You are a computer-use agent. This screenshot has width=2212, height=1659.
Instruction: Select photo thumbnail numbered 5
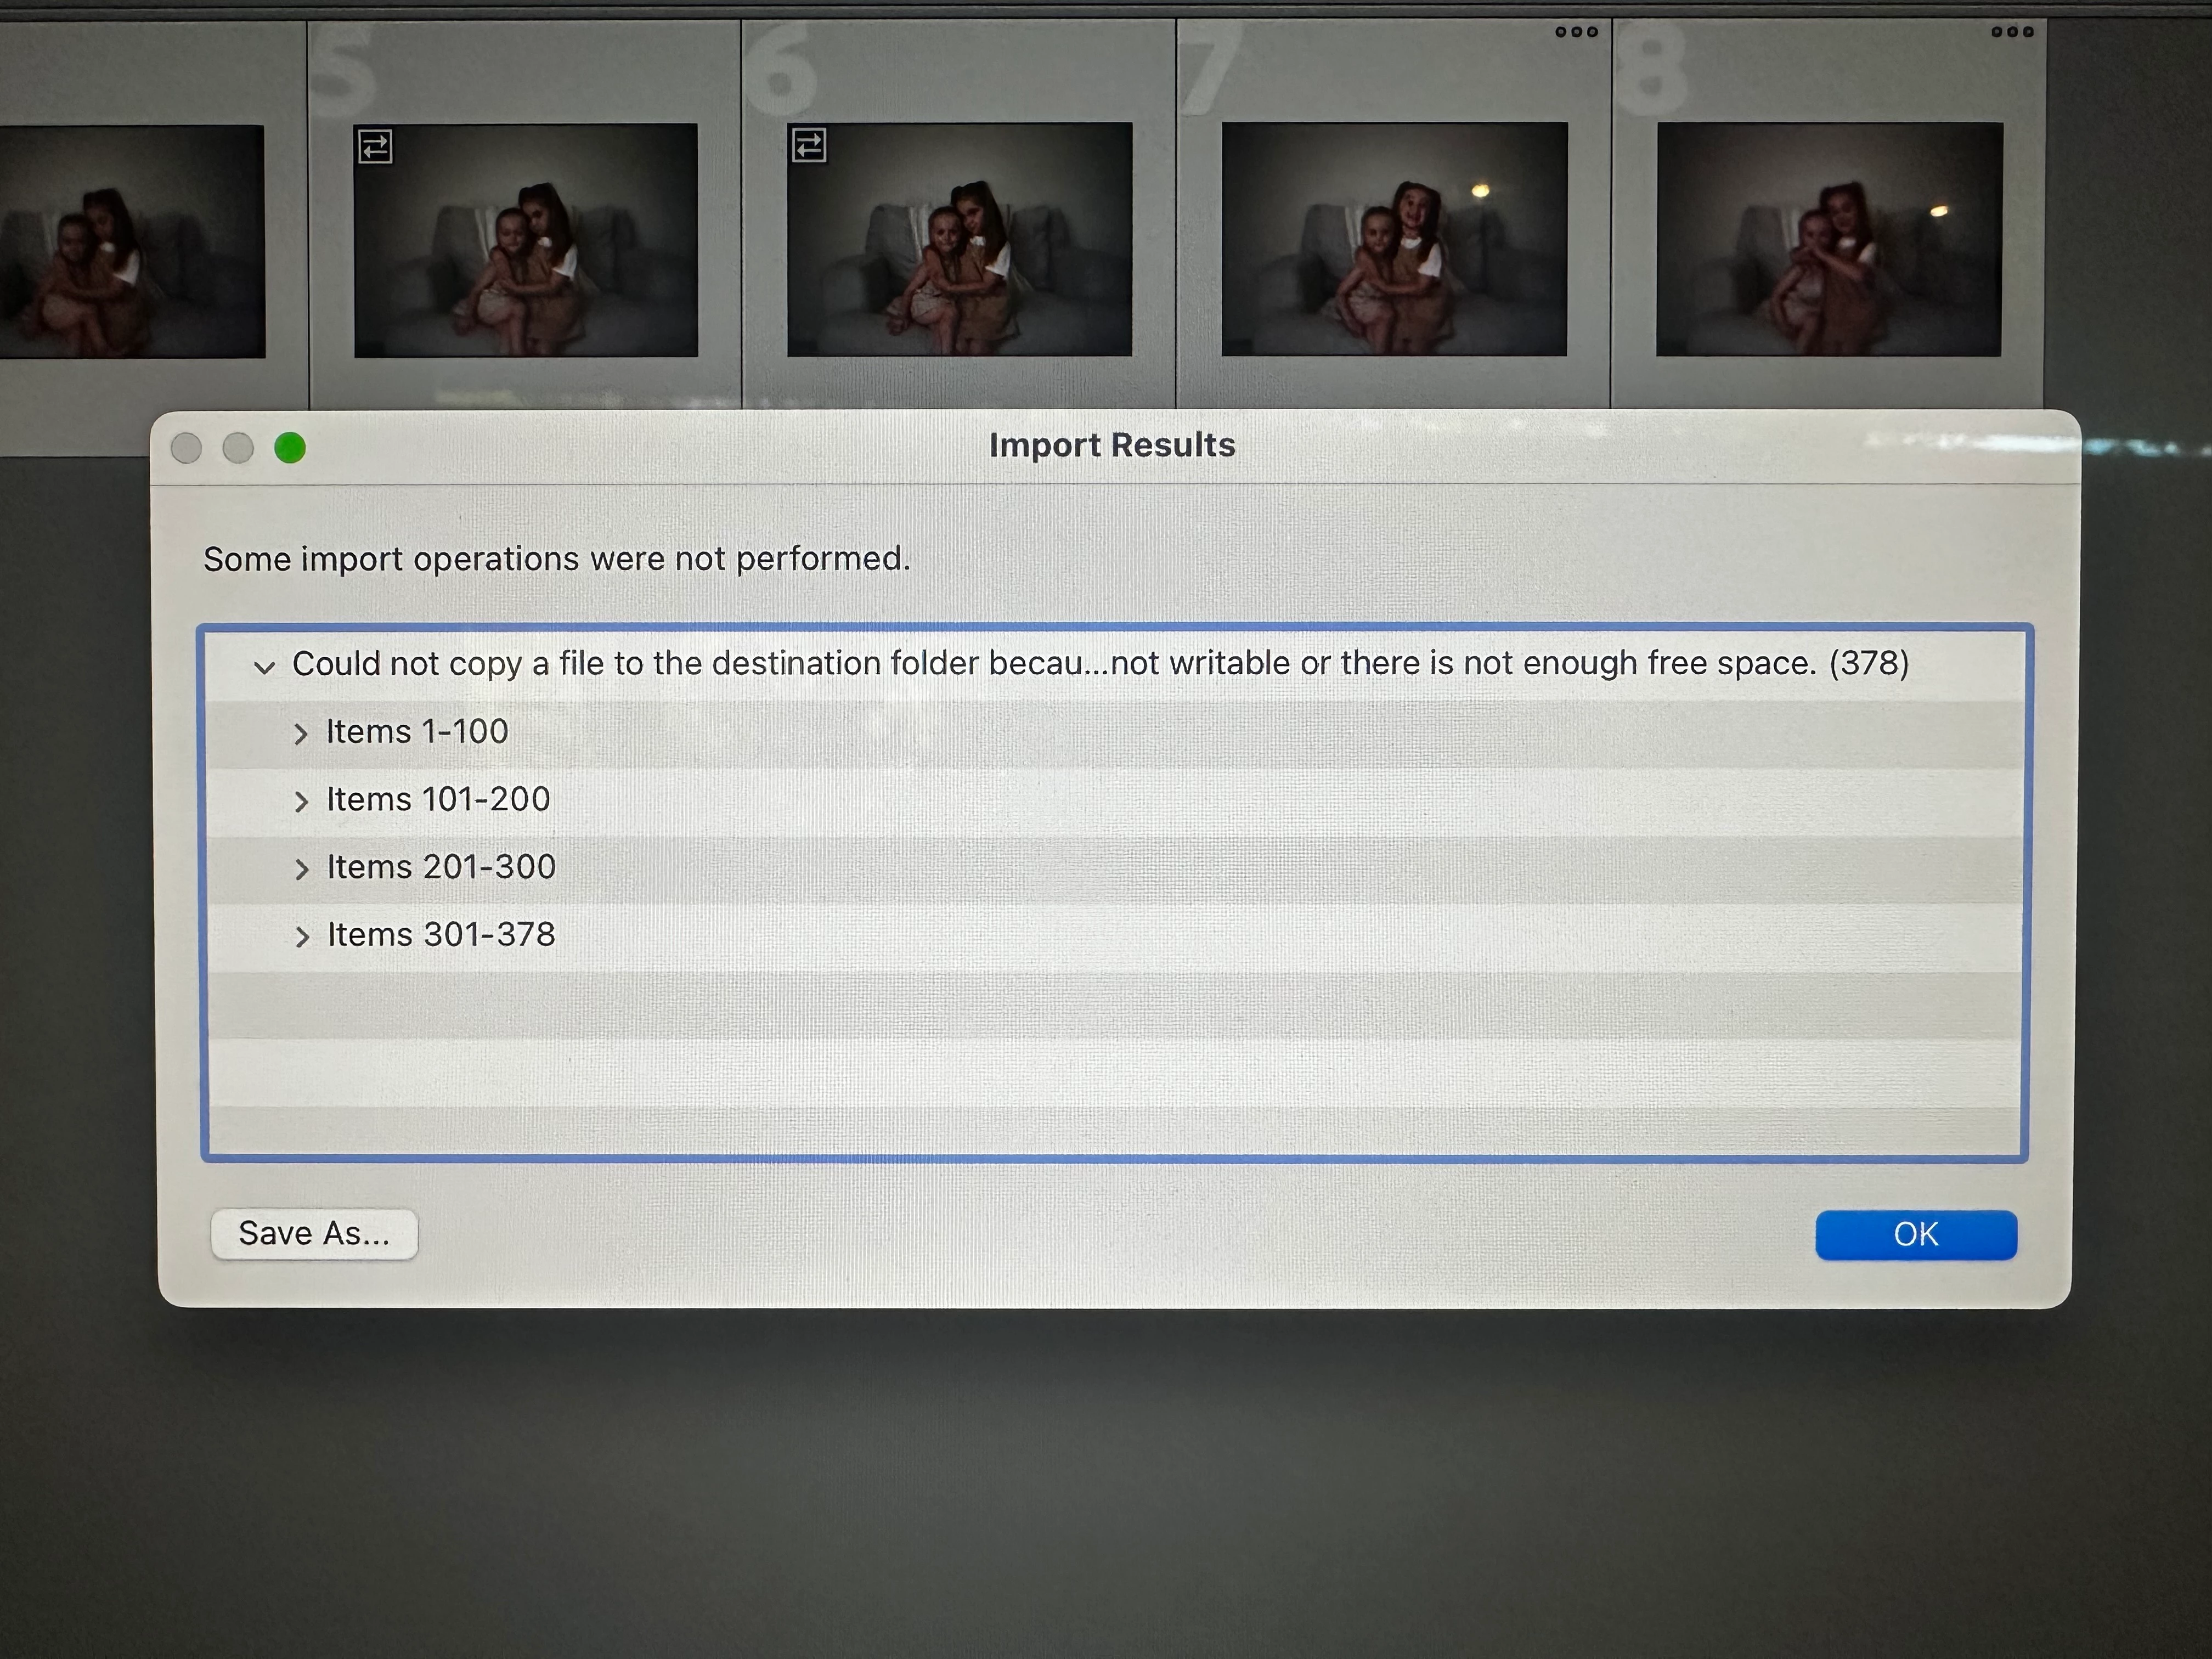click(526, 240)
